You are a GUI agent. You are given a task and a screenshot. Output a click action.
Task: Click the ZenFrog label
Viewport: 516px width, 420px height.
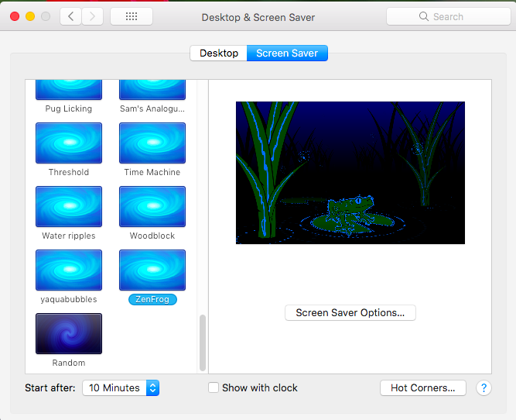tap(152, 299)
